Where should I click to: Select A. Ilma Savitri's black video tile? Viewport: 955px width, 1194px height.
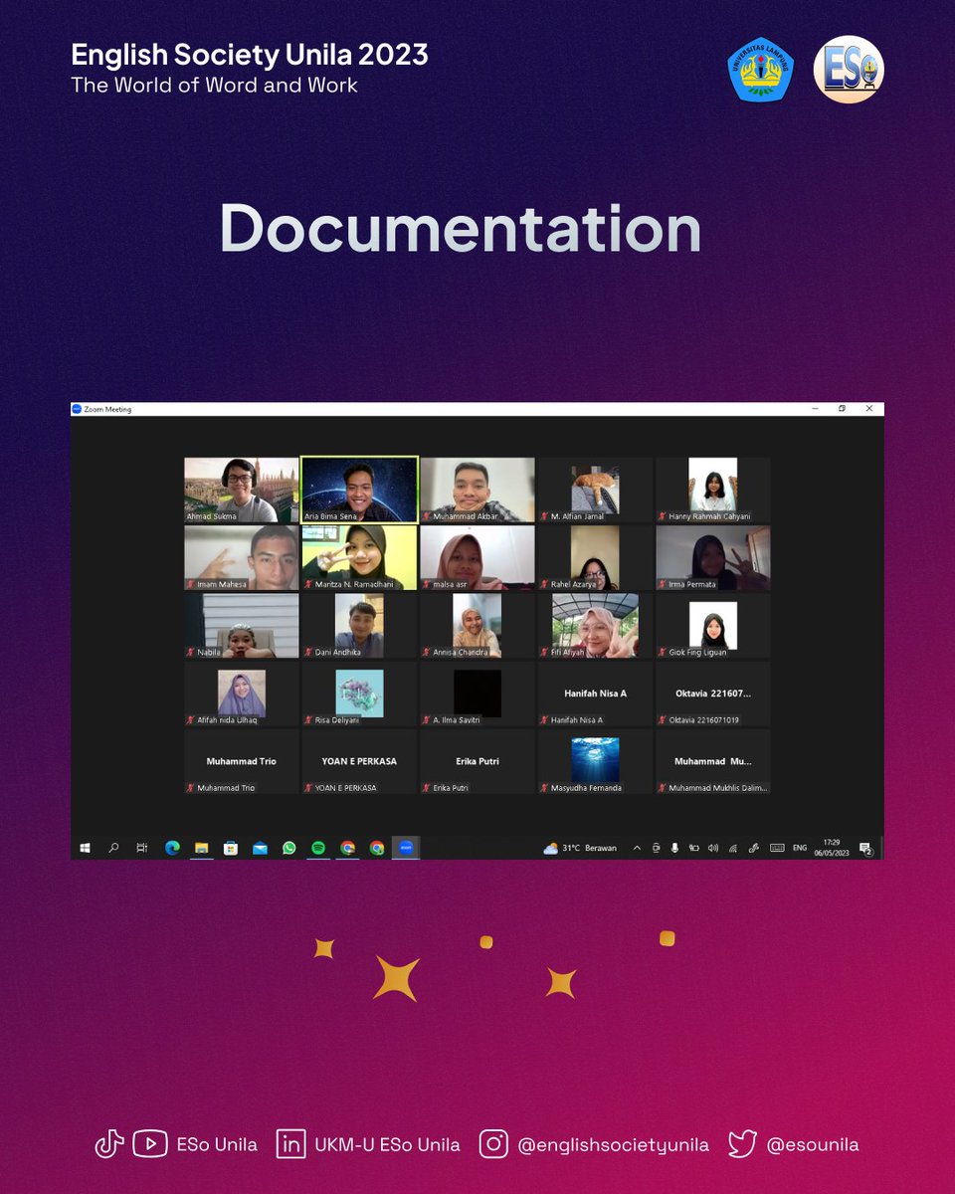pos(477,694)
